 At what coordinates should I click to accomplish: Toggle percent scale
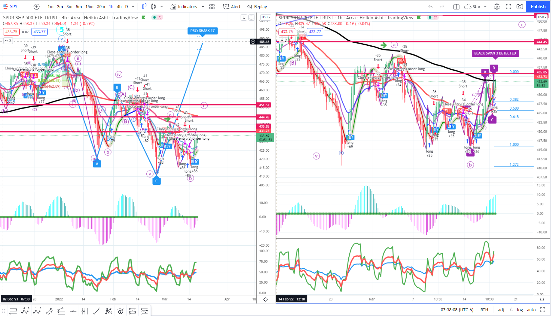click(511, 310)
